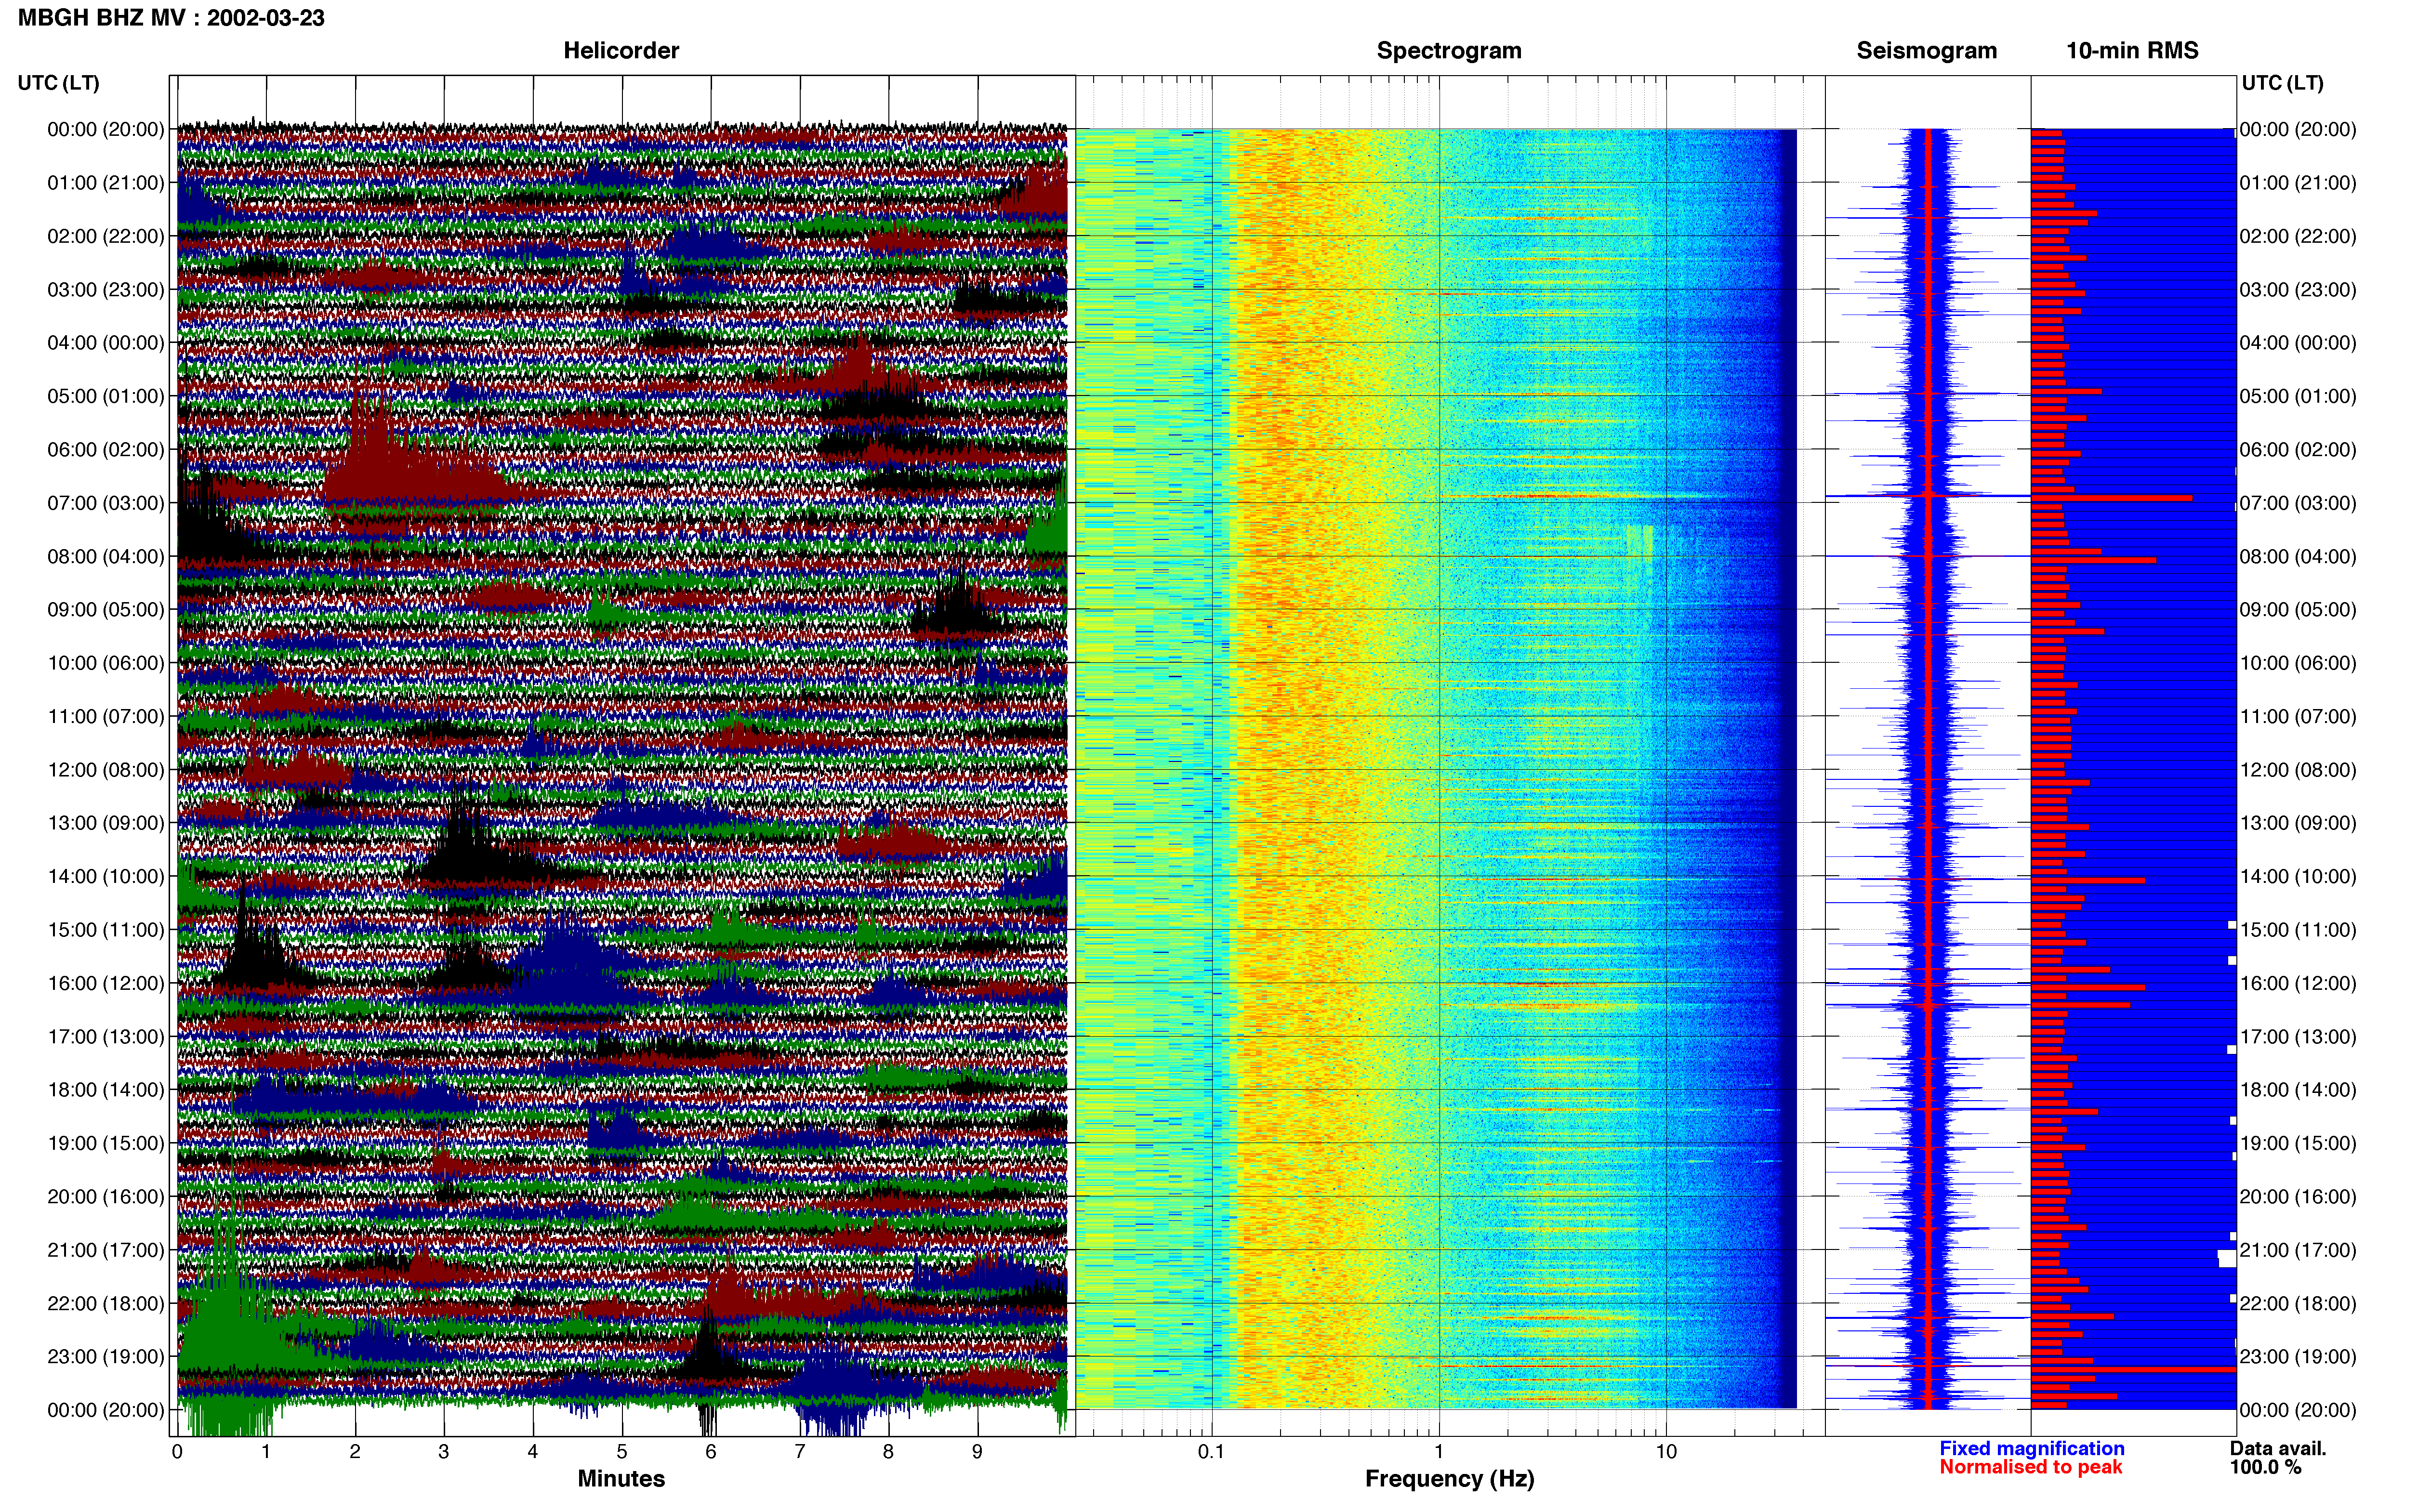Click the 'Helicorder' panel heading
Viewport: 2418px width, 1512px height.
pos(621,50)
